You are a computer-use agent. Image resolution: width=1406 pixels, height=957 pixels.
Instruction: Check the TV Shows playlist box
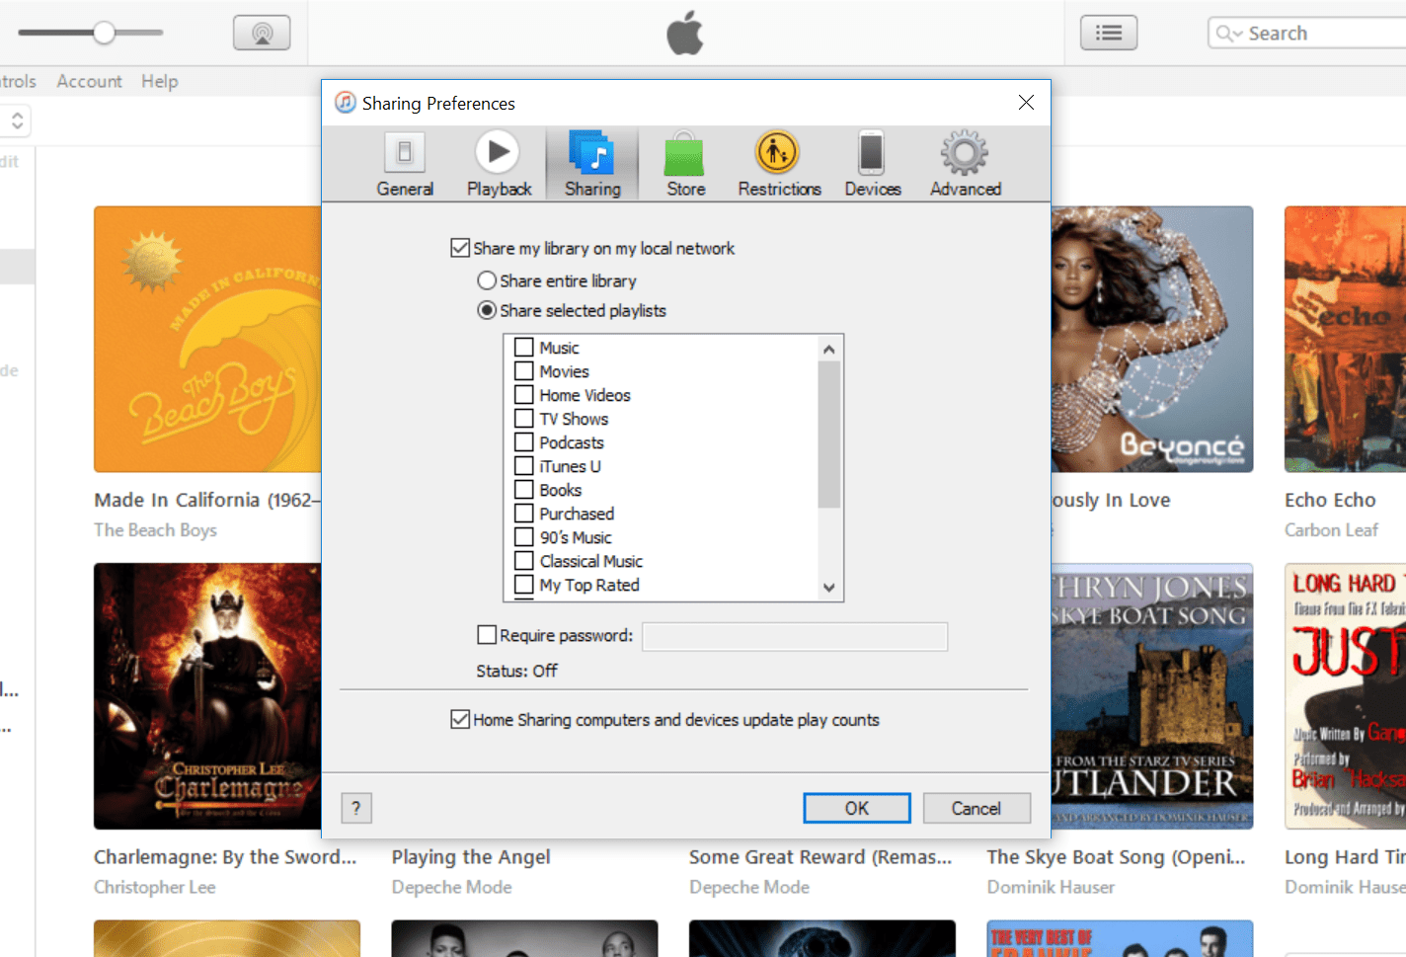(x=524, y=419)
